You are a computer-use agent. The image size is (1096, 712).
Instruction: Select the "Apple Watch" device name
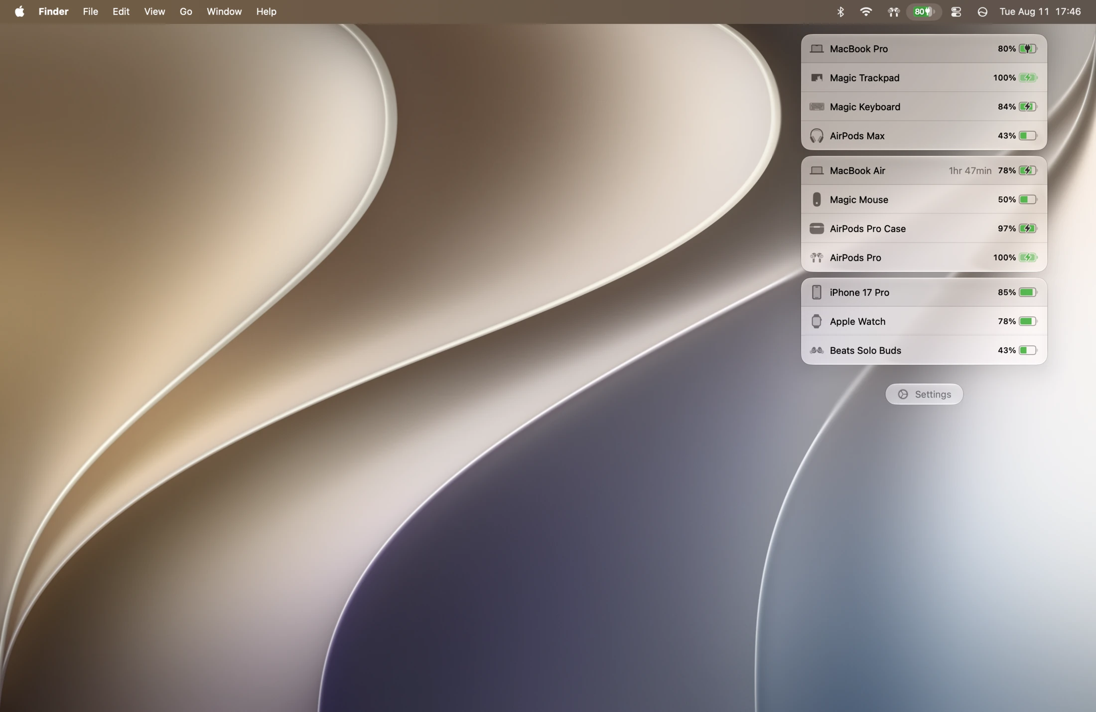tap(857, 321)
